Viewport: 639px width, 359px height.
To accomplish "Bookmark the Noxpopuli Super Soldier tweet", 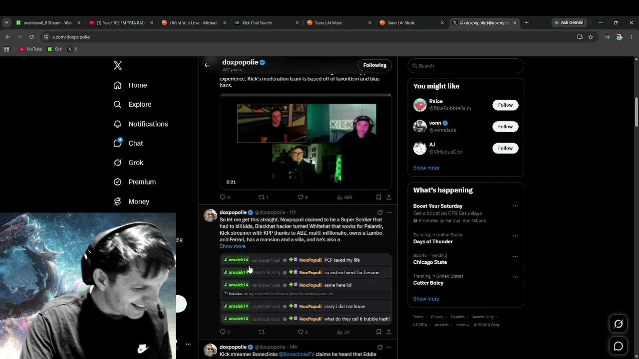I will tap(378, 332).
